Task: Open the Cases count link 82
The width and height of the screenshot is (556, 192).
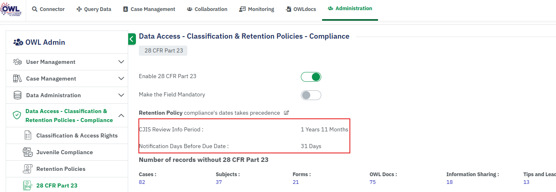Action: (142, 182)
